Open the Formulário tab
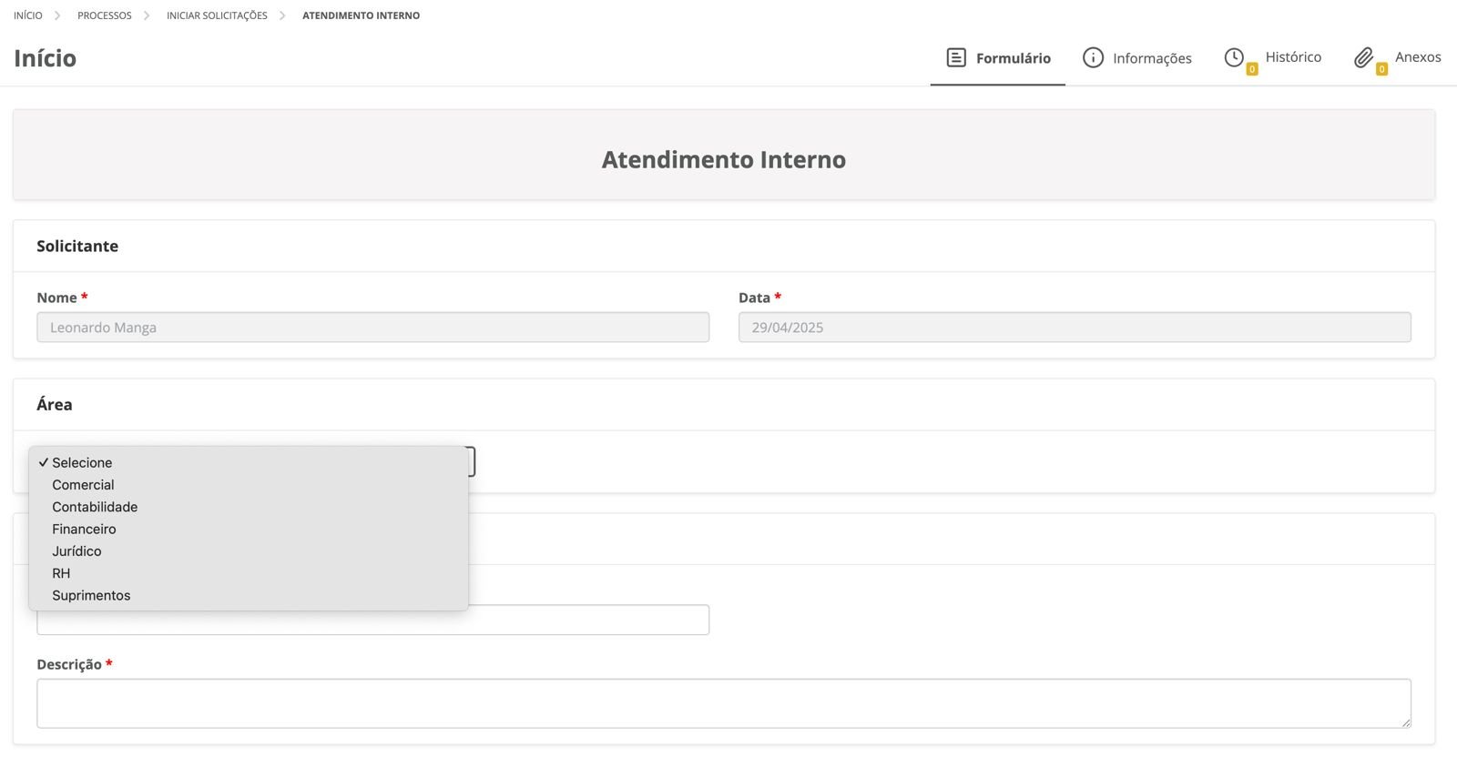Viewport: 1457px width, 757px height. pos(998,58)
